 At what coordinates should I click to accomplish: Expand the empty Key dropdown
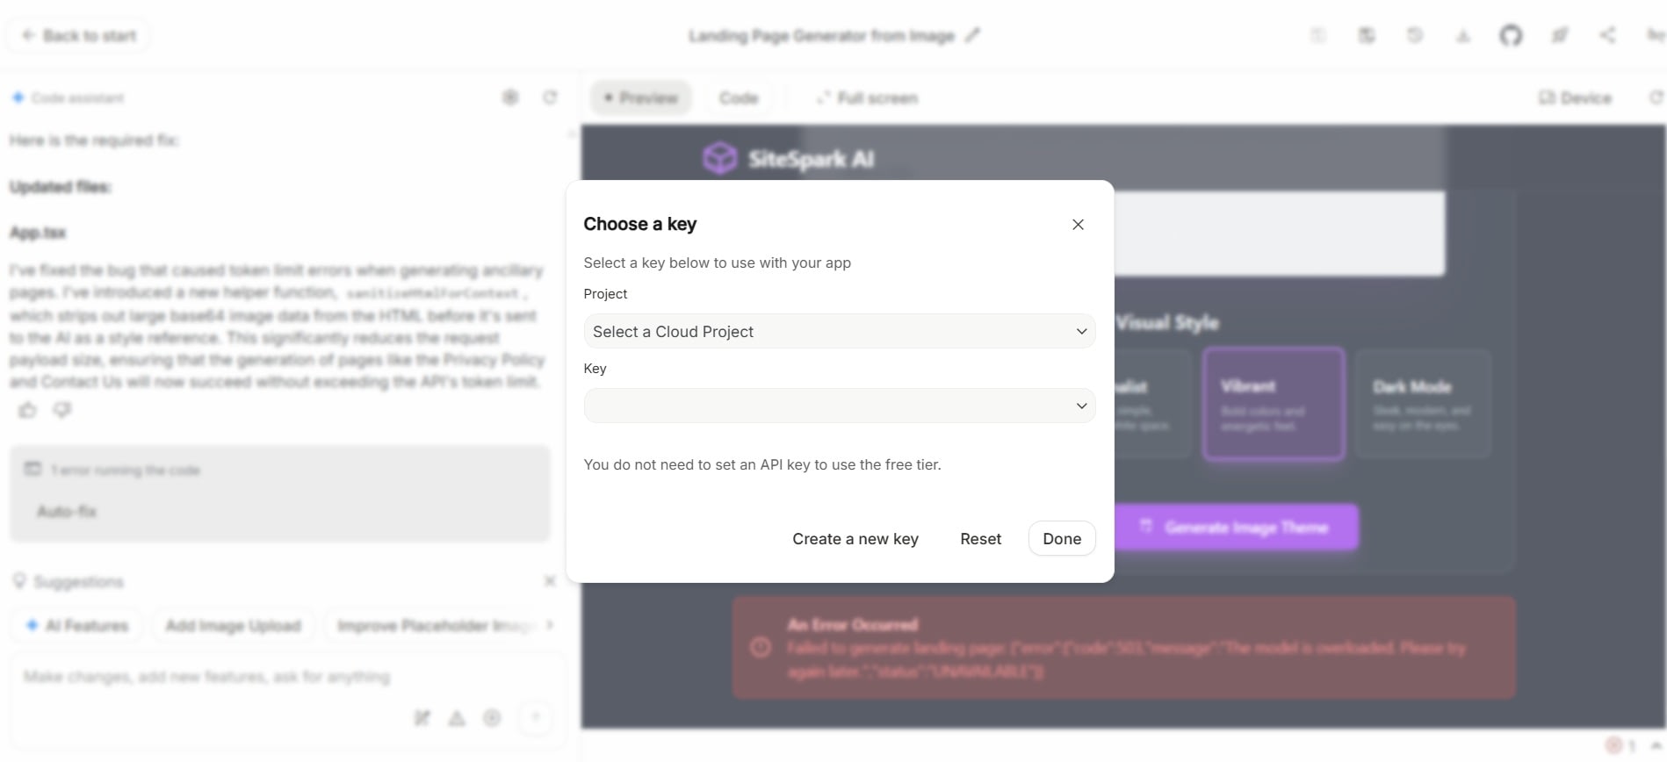[839, 406]
